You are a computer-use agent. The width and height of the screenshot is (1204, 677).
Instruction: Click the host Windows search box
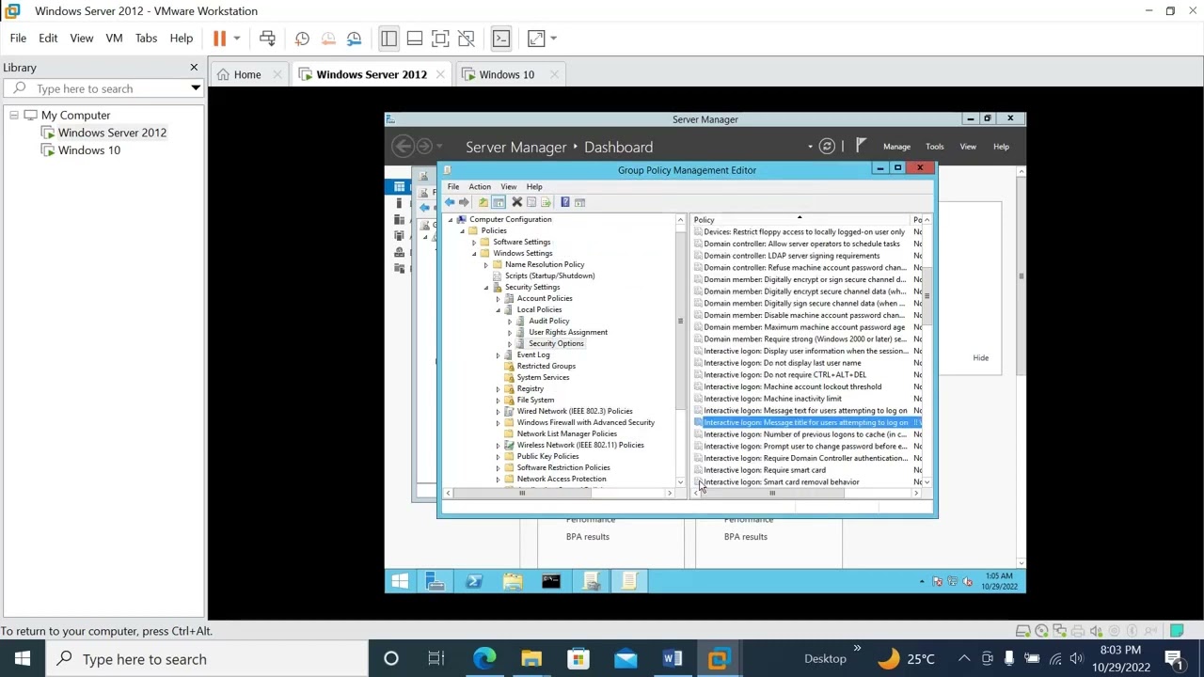coord(209,659)
